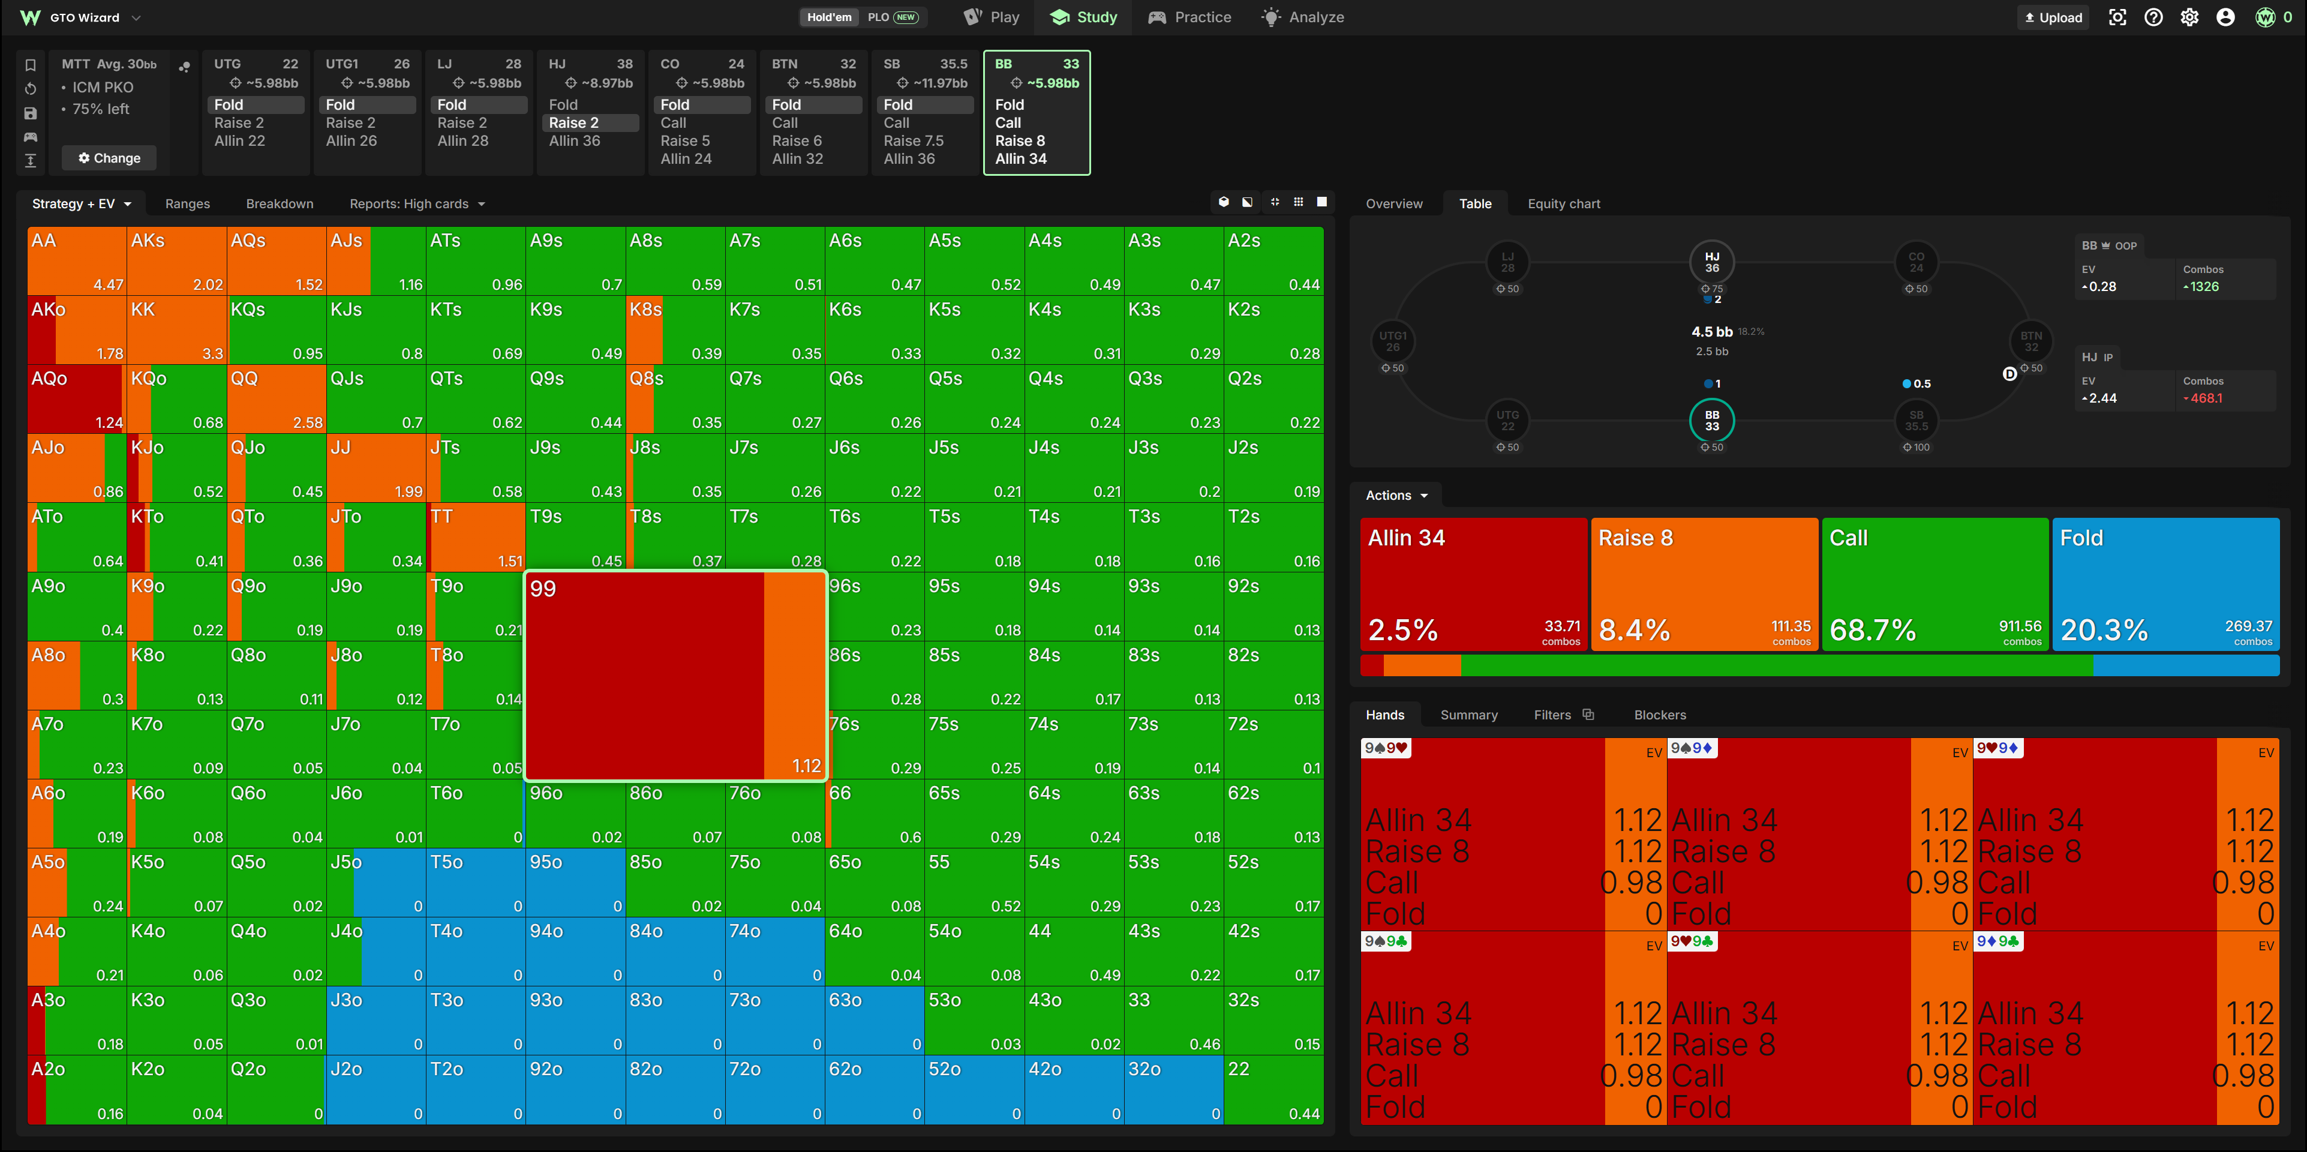Click the dealer button D chip on table
This screenshot has height=1152, width=2307.
(2009, 374)
